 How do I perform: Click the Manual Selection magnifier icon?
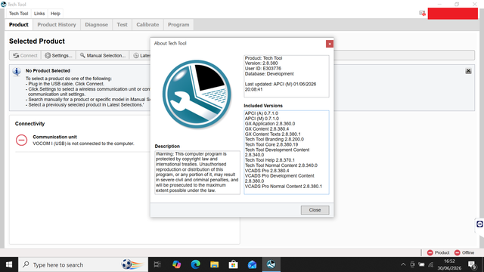82,55
